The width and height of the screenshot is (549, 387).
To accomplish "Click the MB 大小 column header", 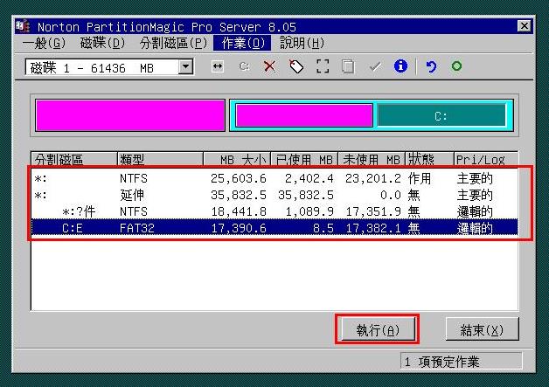I will [237, 159].
